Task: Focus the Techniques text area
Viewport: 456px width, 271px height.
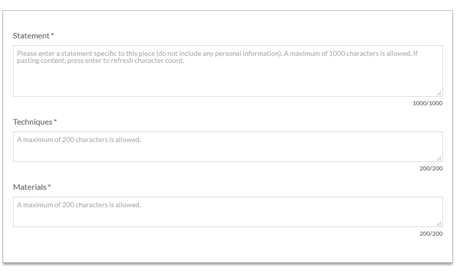Action: click(x=228, y=147)
